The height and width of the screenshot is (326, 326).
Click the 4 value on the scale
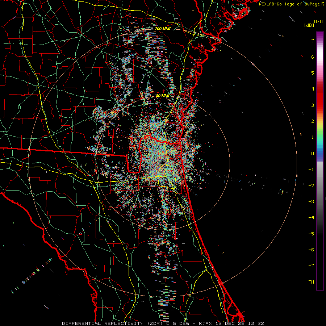point(313,89)
